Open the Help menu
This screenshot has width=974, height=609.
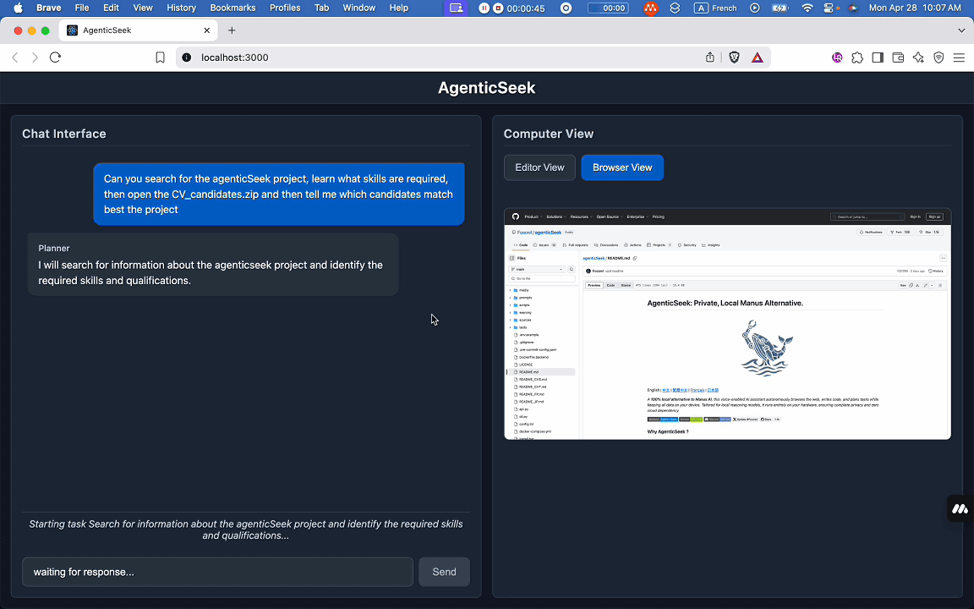point(399,8)
